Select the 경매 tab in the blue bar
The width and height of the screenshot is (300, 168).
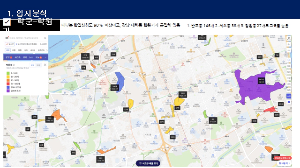25,57
